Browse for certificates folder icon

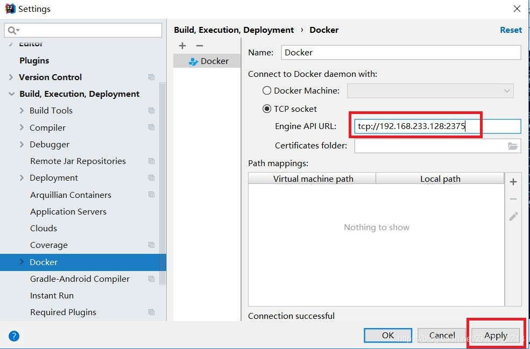(x=513, y=146)
